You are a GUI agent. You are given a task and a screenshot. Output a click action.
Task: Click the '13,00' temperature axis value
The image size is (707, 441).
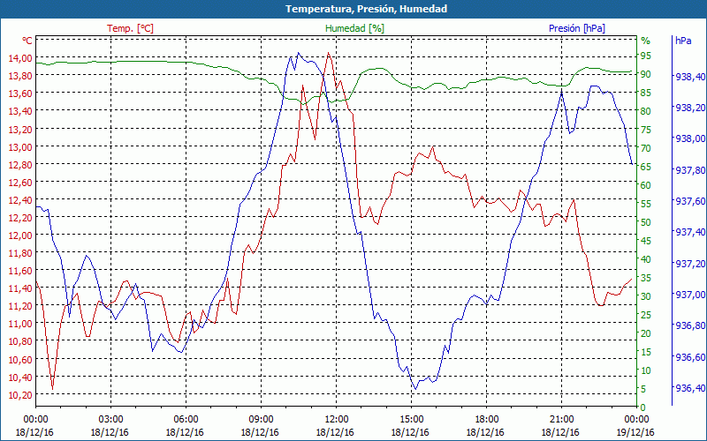[19, 146]
